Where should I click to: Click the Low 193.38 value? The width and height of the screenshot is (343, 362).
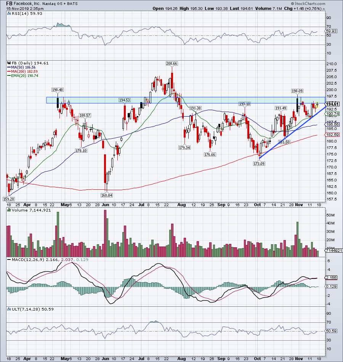216,8
